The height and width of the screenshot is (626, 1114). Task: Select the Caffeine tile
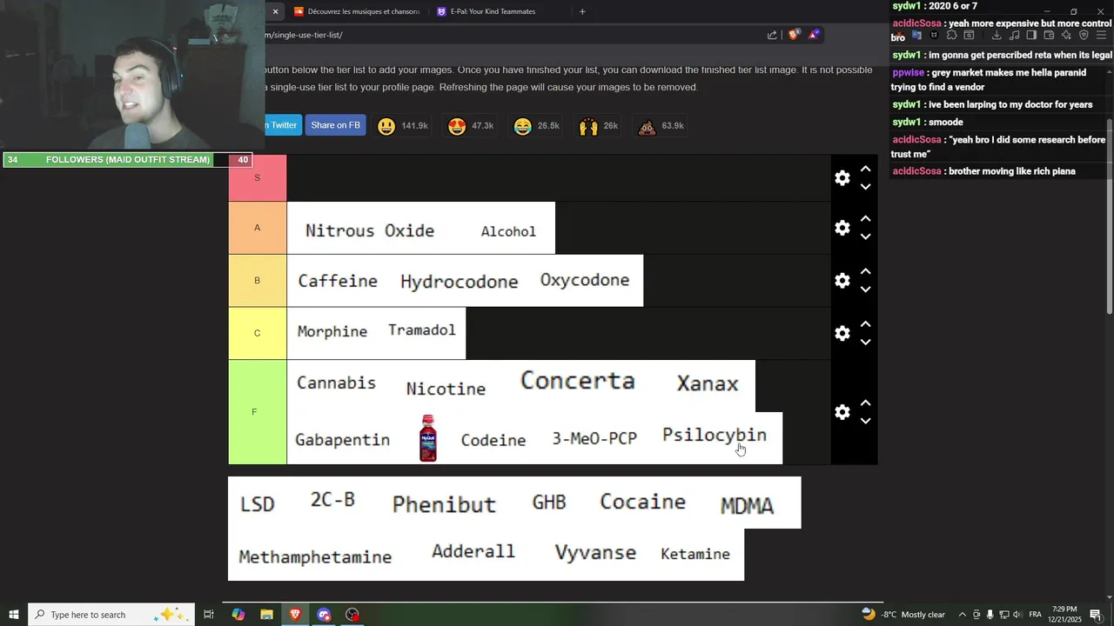(x=338, y=281)
